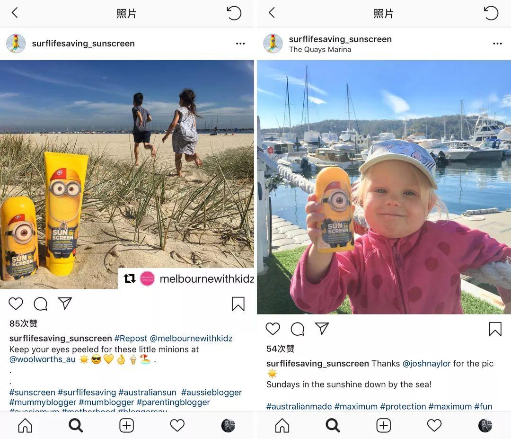Screen dimensions: 511x439
Task: Refresh the right photo screen
Action: tap(491, 13)
